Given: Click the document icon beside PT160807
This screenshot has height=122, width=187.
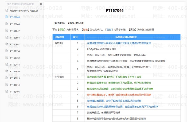Looking at the screenshot, I should point(7,44).
